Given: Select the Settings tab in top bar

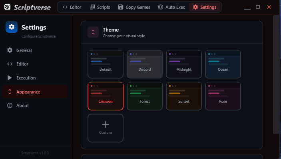Looking at the screenshot, I should 205,7.
